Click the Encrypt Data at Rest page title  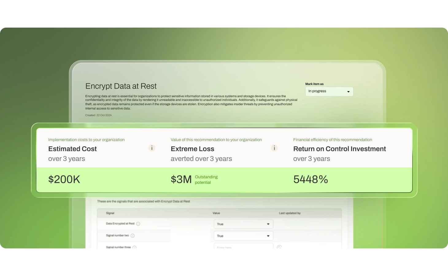[x=121, y=86]
